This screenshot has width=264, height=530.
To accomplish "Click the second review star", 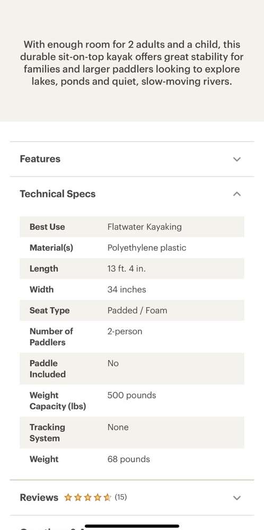I will (x=77, y=497).
